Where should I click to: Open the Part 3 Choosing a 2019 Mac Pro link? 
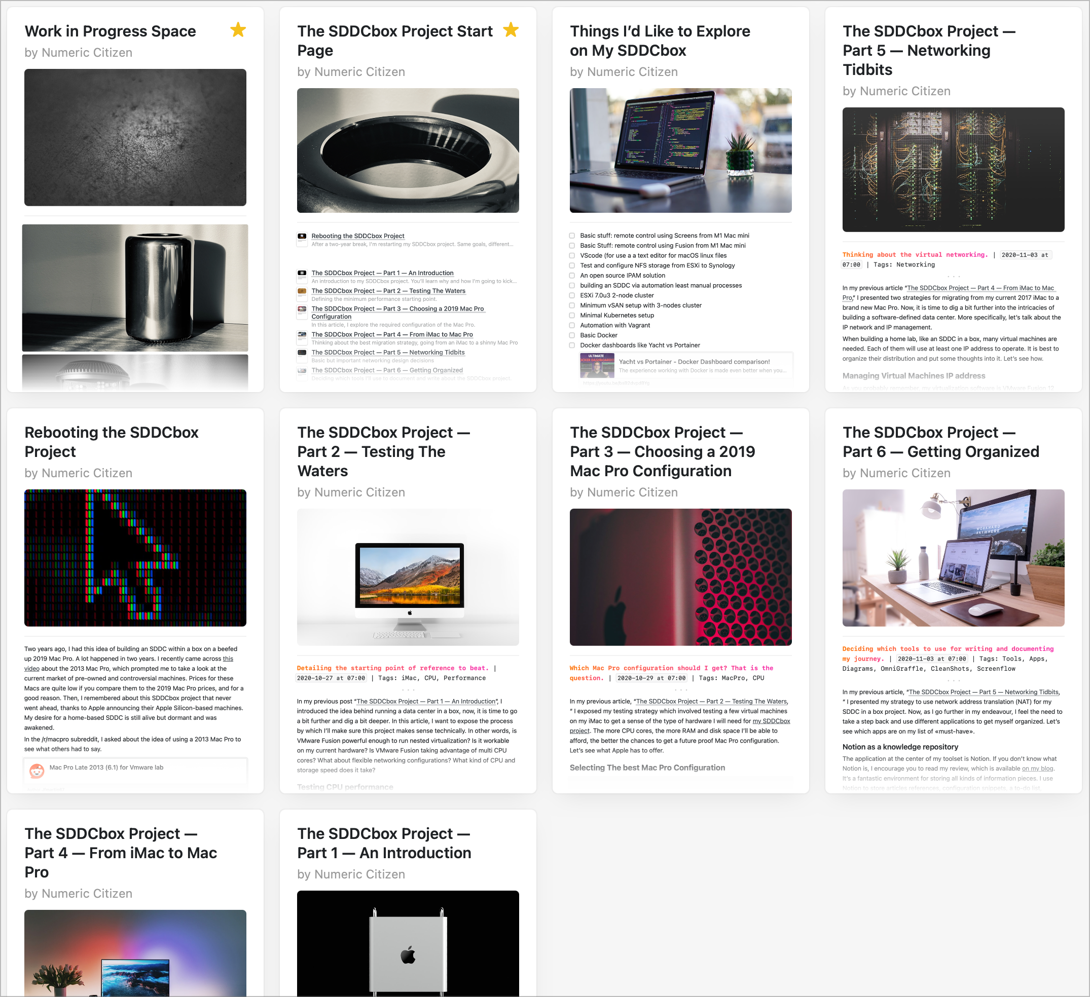pyautogui.click(x=397, y=309)
